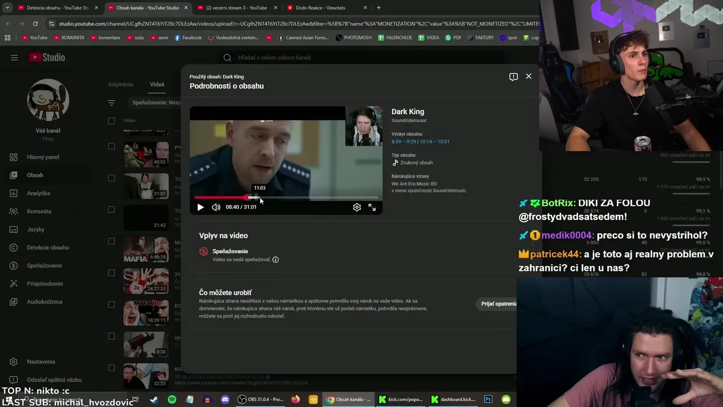
Task: Tick checkbox for the 6:46:19 video
Action: click(111, 241)
